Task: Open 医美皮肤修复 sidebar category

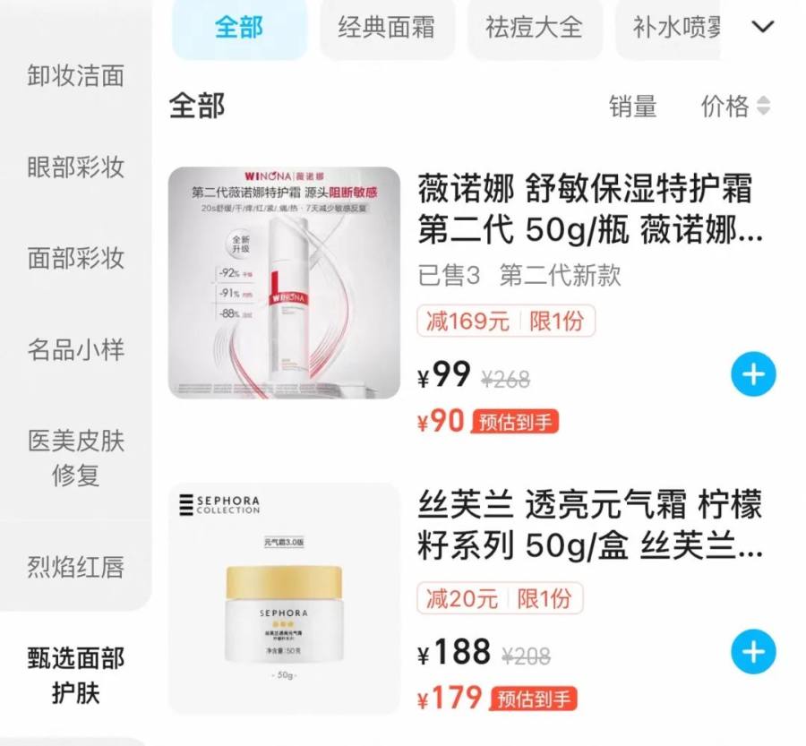Action: point(75,458)
